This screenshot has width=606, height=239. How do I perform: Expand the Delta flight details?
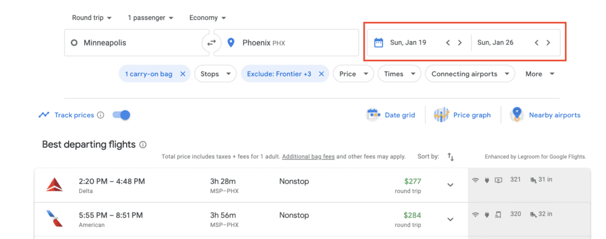[x=450, y=185]
